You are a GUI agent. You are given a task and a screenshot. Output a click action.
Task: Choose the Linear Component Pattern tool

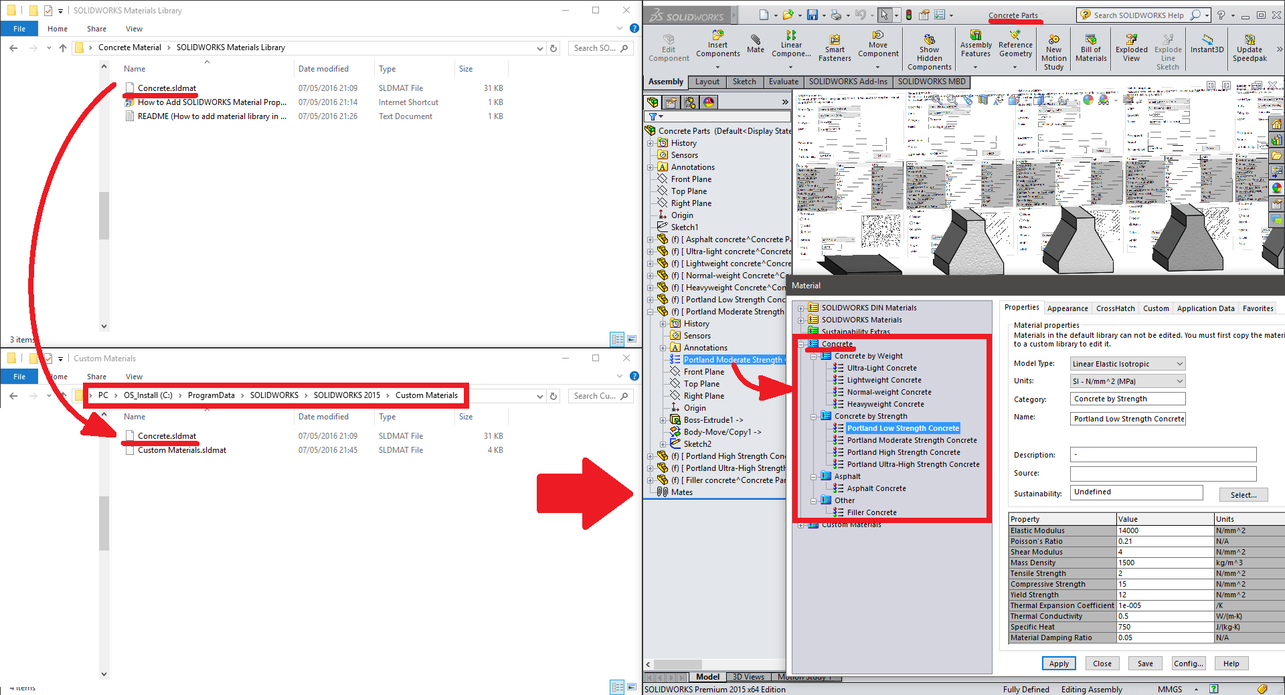[791, 44]
